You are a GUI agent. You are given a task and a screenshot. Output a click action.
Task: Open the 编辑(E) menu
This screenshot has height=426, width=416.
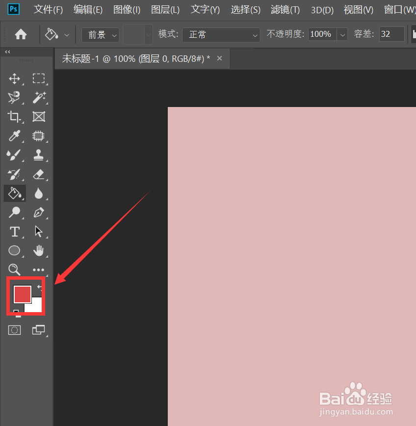[88, 10]
